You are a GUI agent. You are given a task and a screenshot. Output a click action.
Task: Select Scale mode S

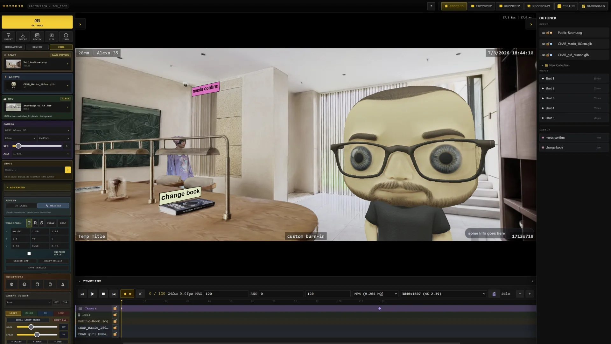tap(41, 223)
